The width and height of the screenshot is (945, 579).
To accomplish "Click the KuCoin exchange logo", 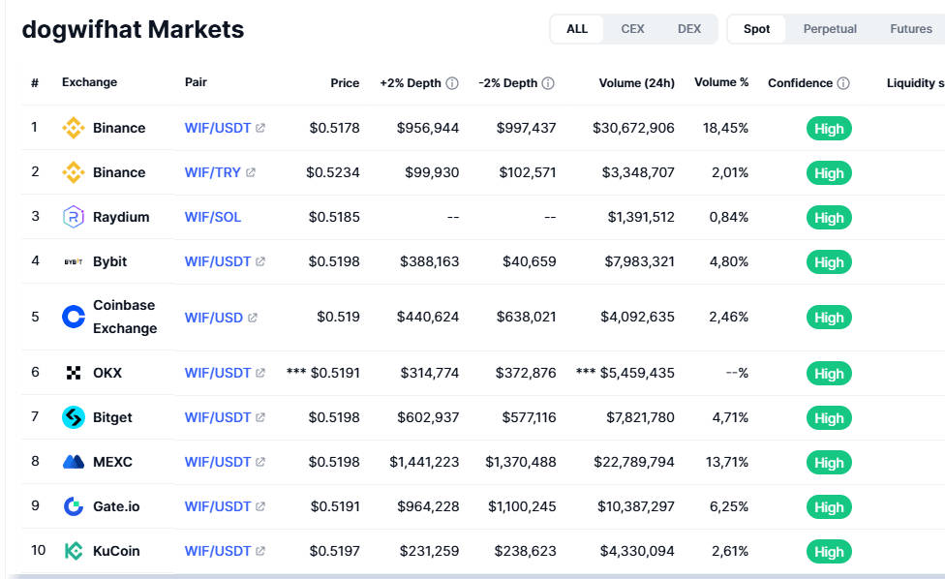I will (x=74, y=551).
